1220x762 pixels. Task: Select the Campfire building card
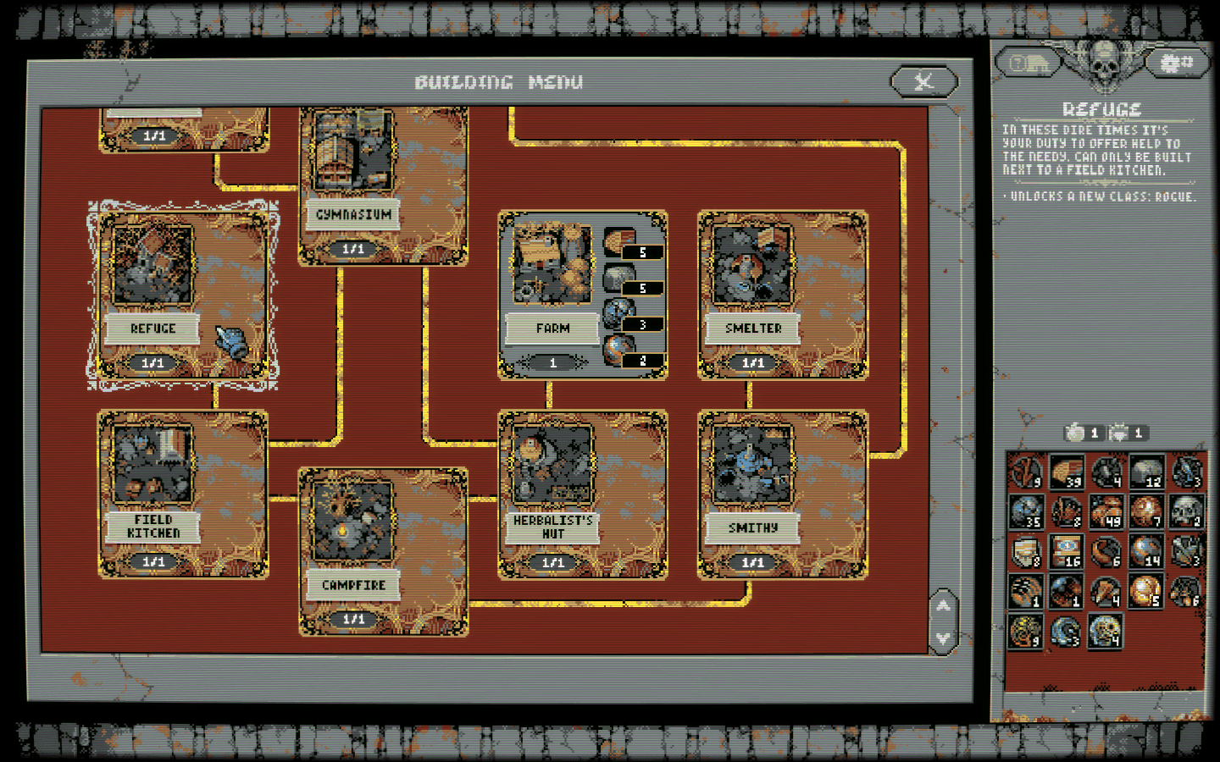pos(383,551)
